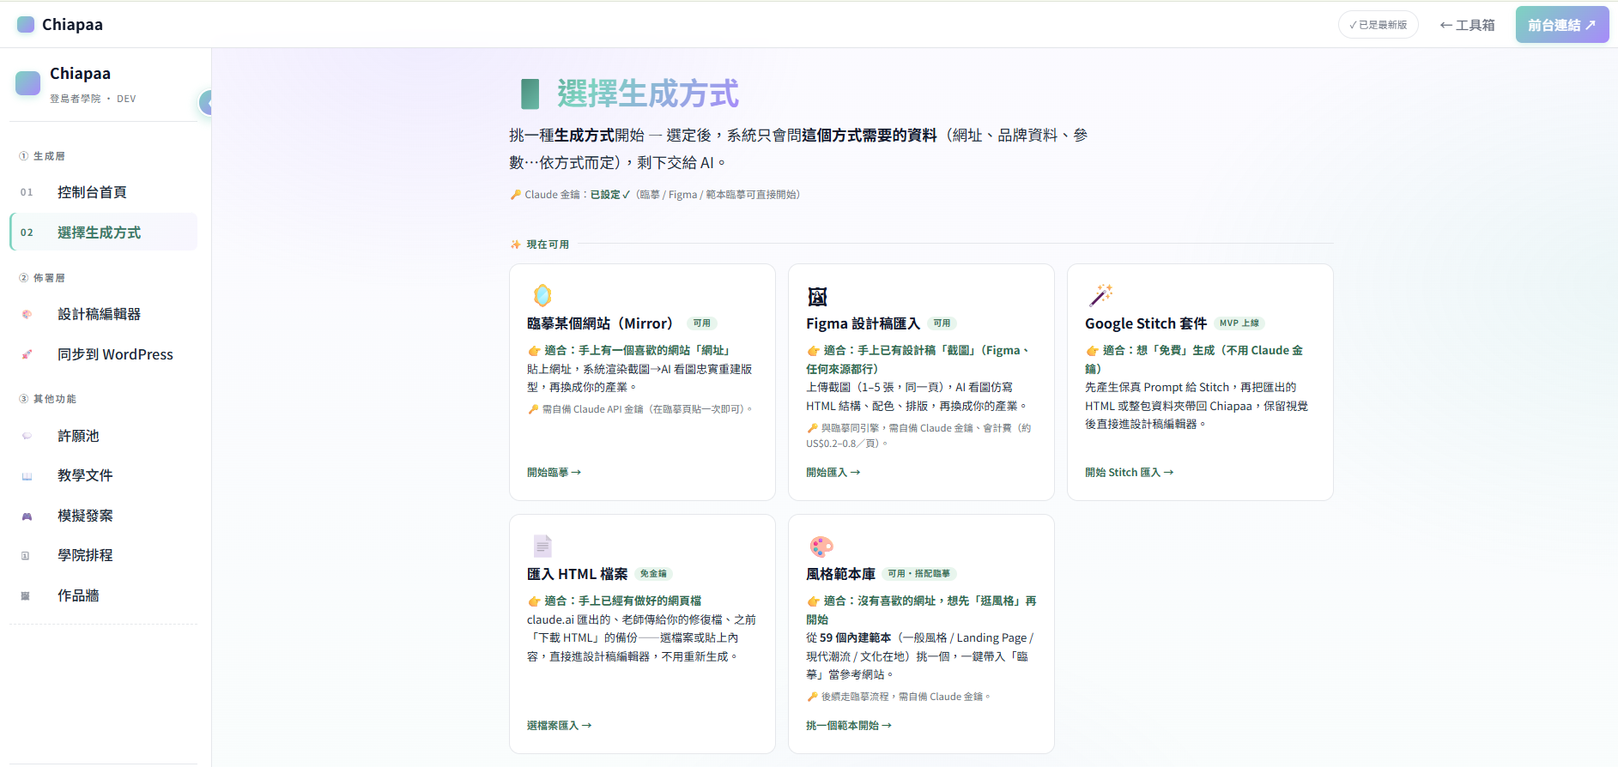Click the 匯入 HTML 檔案 card title
Screen dimensions: 1618x767
pyautogui.click(x=577, y=574)
